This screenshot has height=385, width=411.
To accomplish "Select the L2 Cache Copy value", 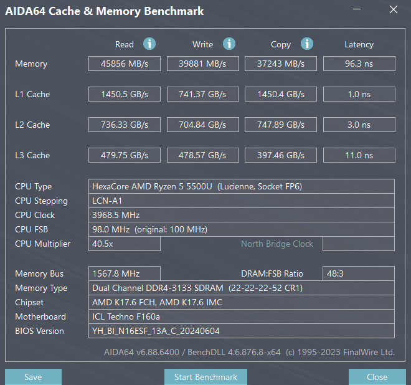I will (x=280, y=125).
